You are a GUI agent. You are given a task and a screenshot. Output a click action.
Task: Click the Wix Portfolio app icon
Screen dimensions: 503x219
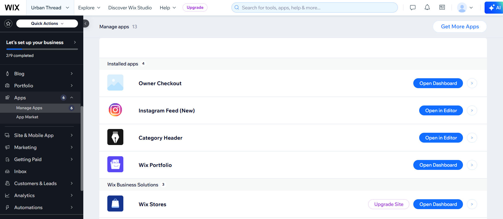pos(115,164)
